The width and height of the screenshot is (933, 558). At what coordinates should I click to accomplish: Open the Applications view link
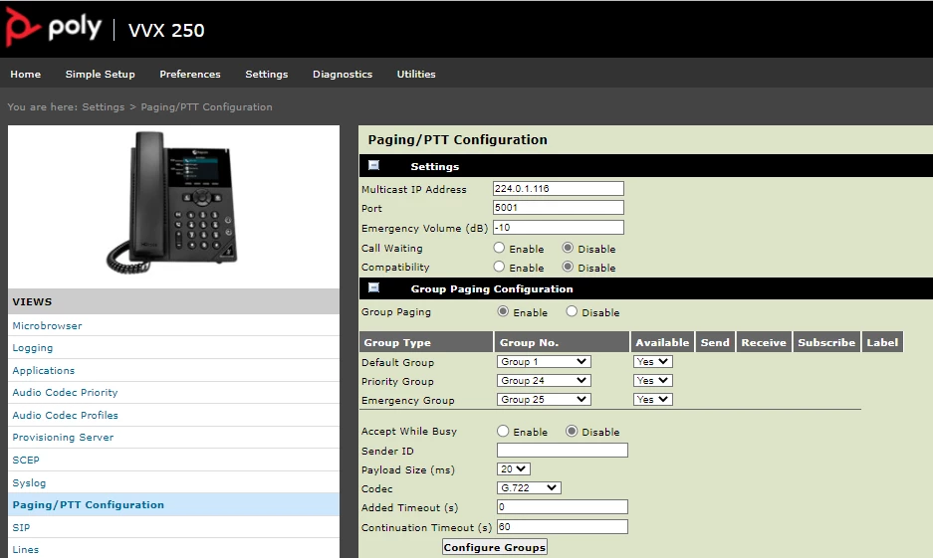coord(44,370)
